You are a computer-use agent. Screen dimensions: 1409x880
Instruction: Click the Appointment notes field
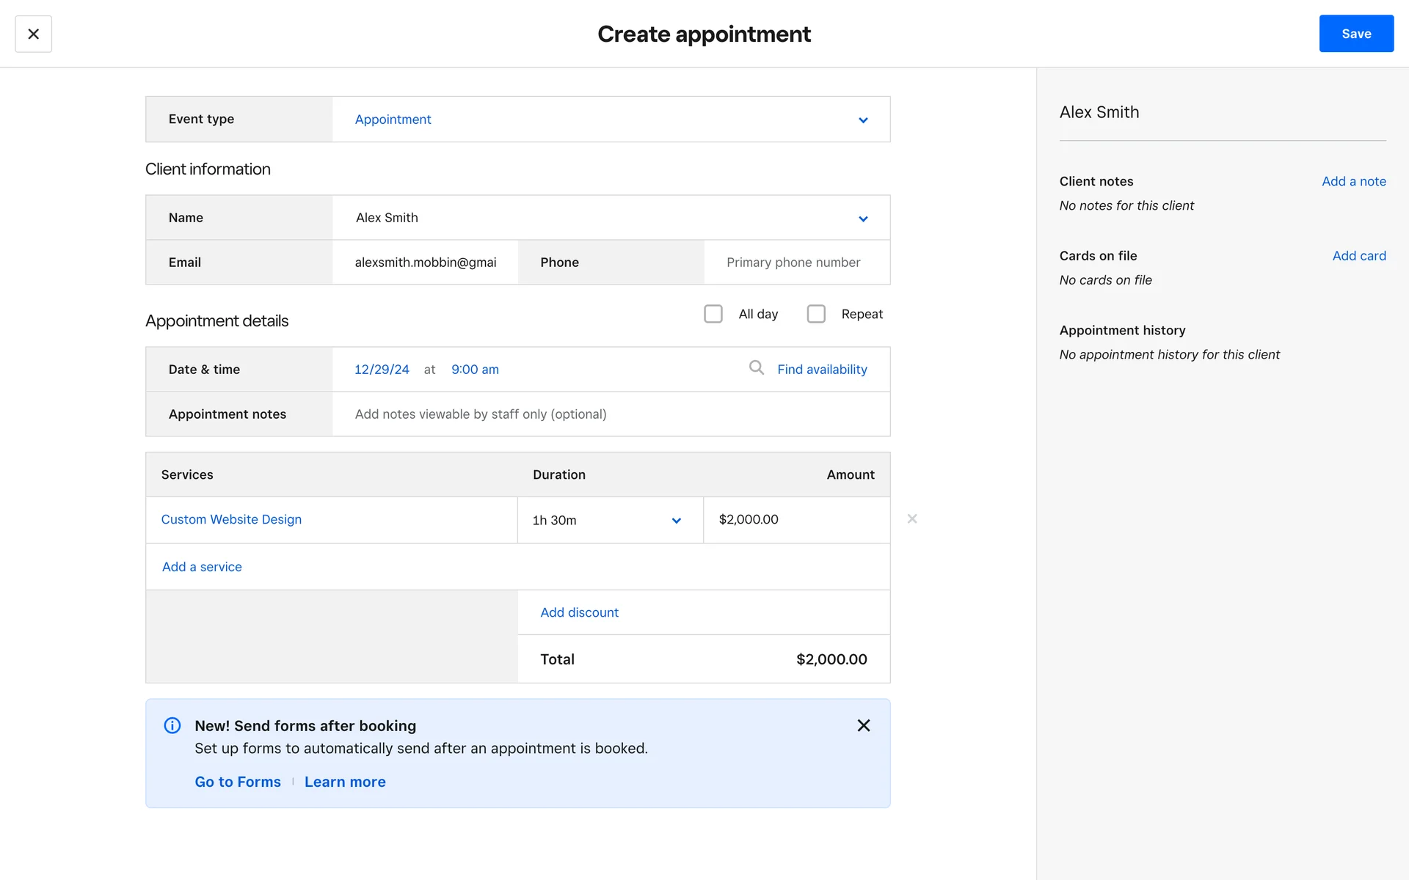[611, 414]
